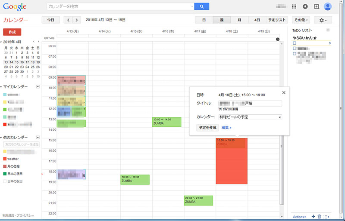Open 他のカレンダー dropdown menu button
The height and width of the screenshot is (221, 345).
(x=38, y=138)
